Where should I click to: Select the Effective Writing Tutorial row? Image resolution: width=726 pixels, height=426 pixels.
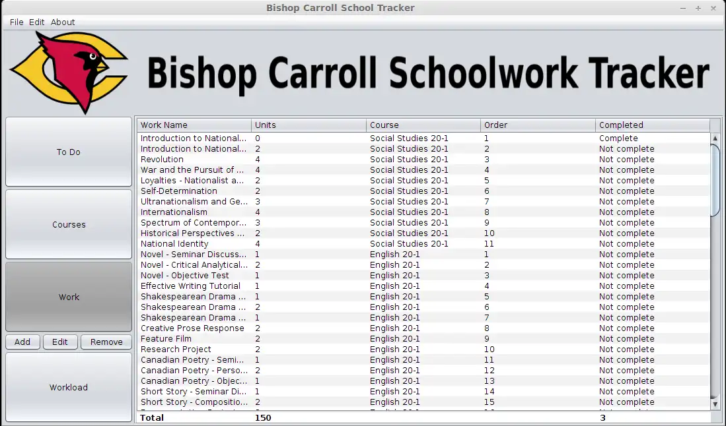(423, 286)
